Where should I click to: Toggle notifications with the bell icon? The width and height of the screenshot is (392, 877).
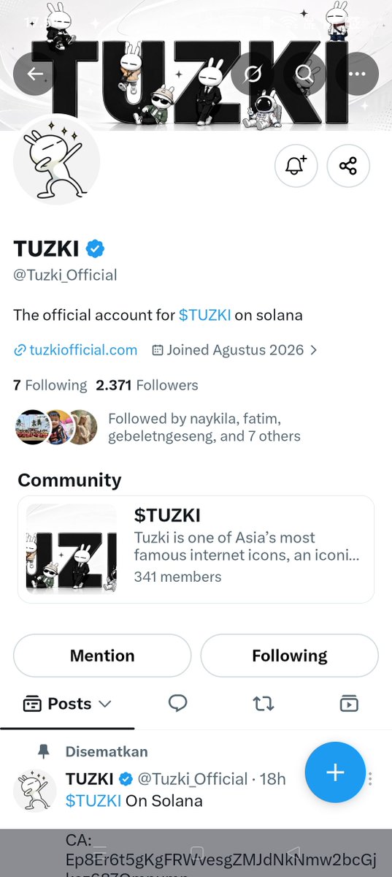[296, 166]
